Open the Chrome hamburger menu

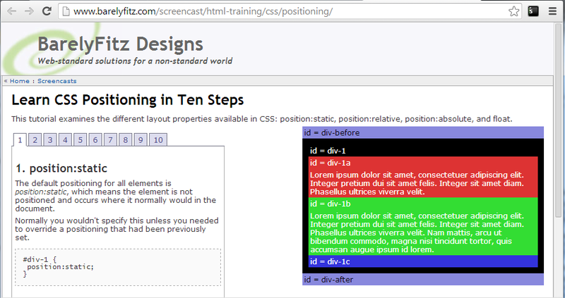coord(552,11)
